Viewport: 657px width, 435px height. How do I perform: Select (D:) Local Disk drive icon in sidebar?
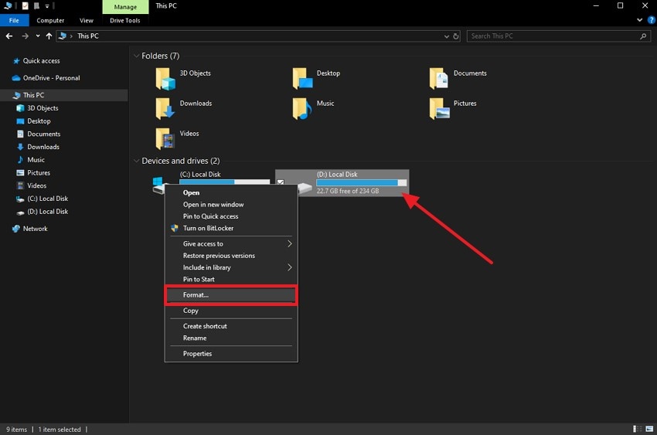pos(20,212)
